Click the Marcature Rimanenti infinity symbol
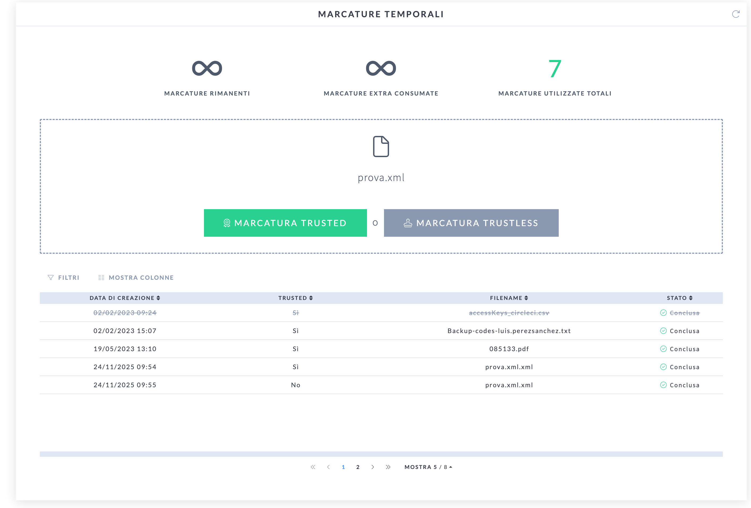The image size is (751, 508). (x=207, y=68)
